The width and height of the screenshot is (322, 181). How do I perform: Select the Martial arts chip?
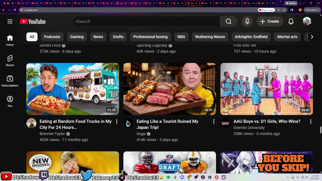(287, 37)
